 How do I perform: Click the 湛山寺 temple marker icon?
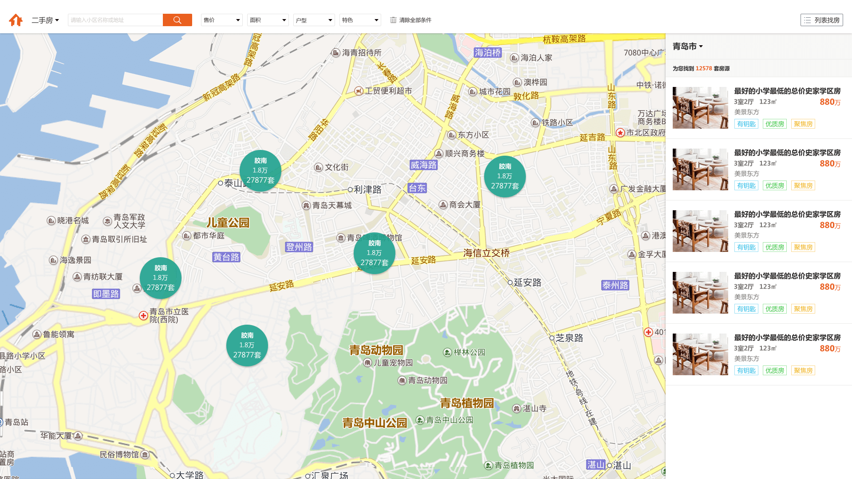517,408
